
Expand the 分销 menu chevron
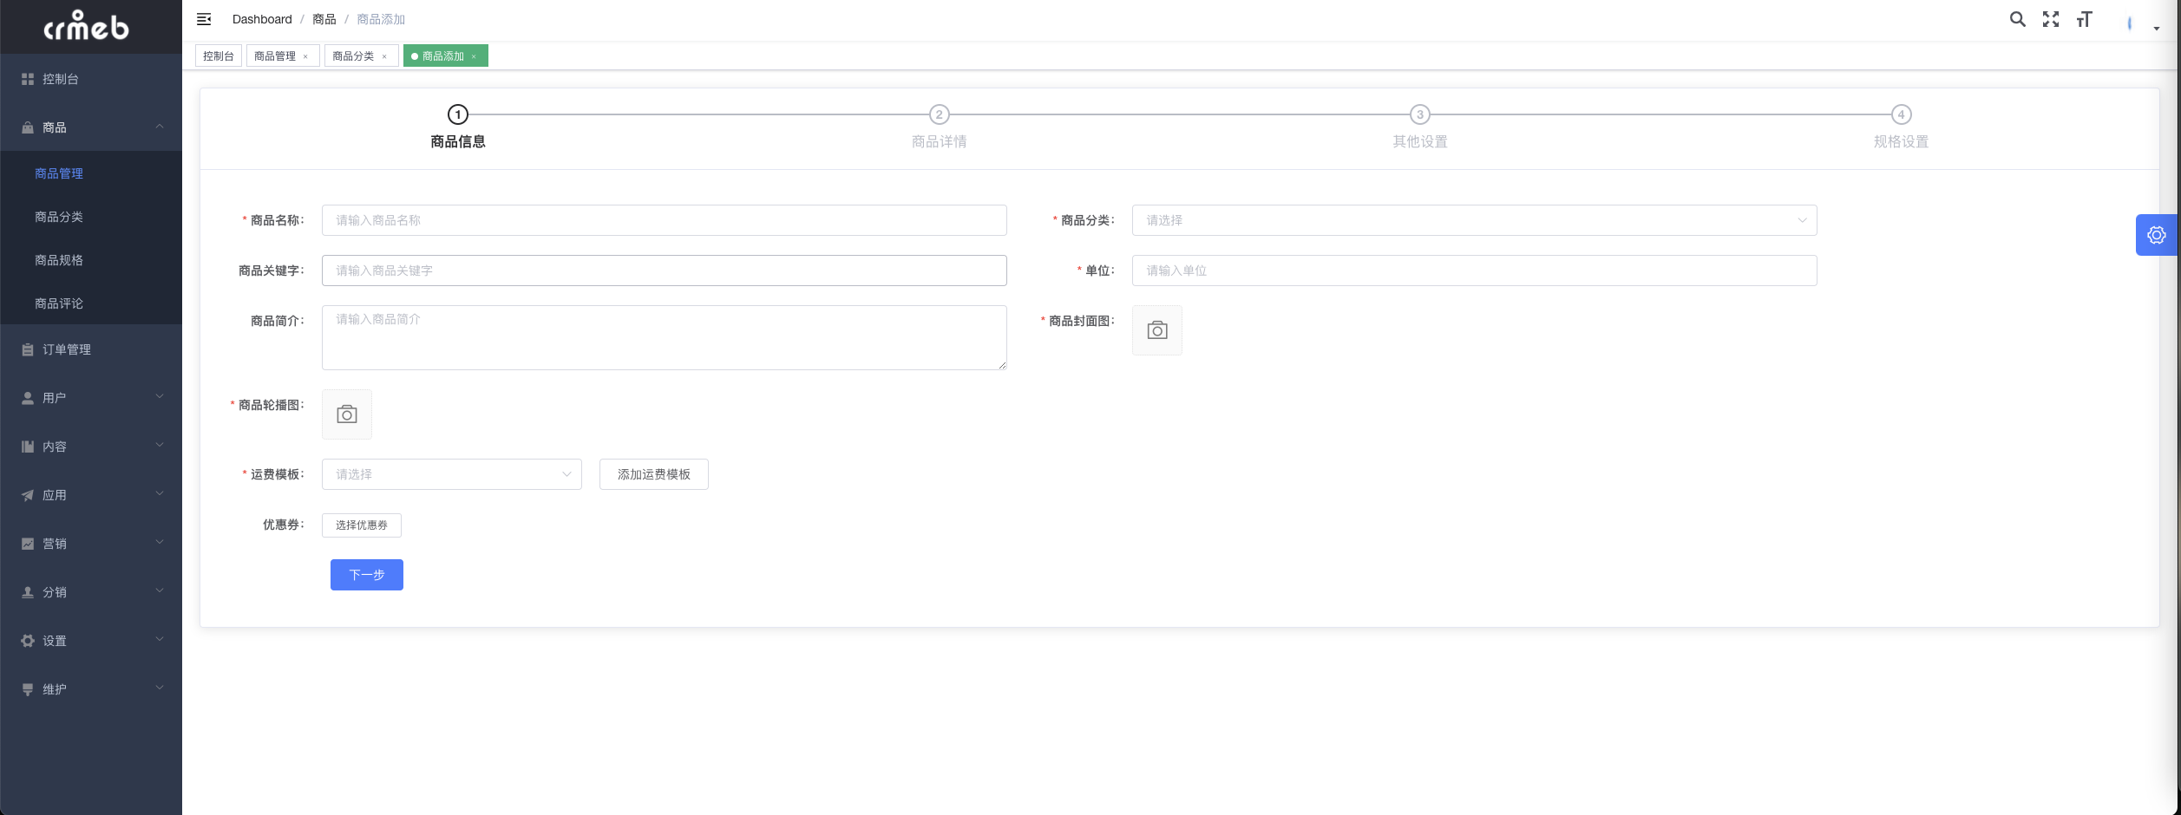tap(160, 591)
